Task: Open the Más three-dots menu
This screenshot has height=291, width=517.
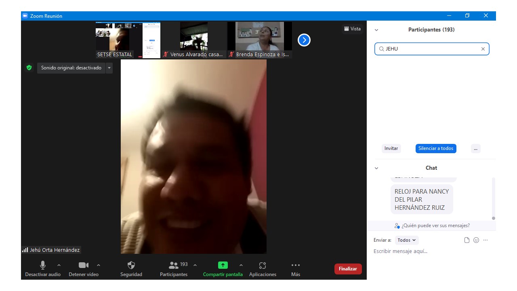Action: (x=296, y=265)
